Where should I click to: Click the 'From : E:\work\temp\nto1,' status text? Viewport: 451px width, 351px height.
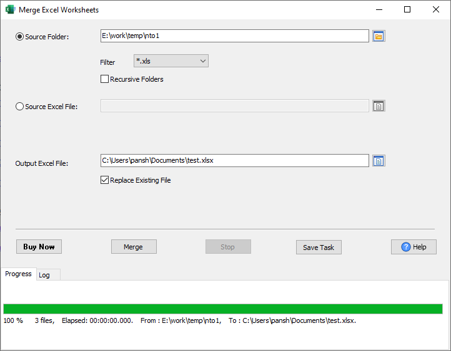coord(181,320)
